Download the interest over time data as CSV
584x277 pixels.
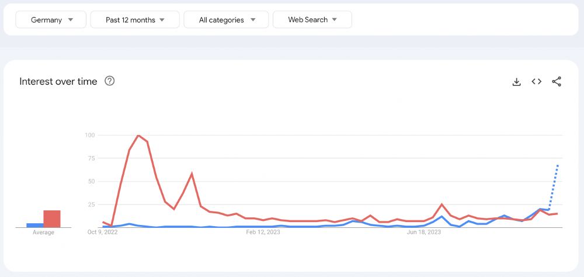(516, 82)
